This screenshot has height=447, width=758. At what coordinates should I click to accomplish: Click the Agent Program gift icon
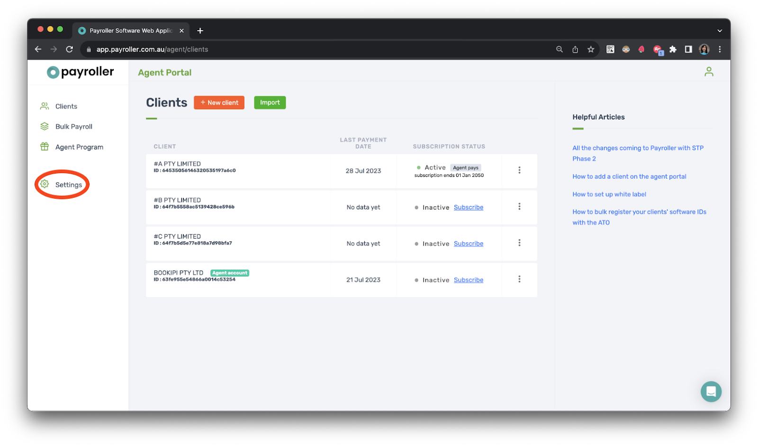click(45, 147)
